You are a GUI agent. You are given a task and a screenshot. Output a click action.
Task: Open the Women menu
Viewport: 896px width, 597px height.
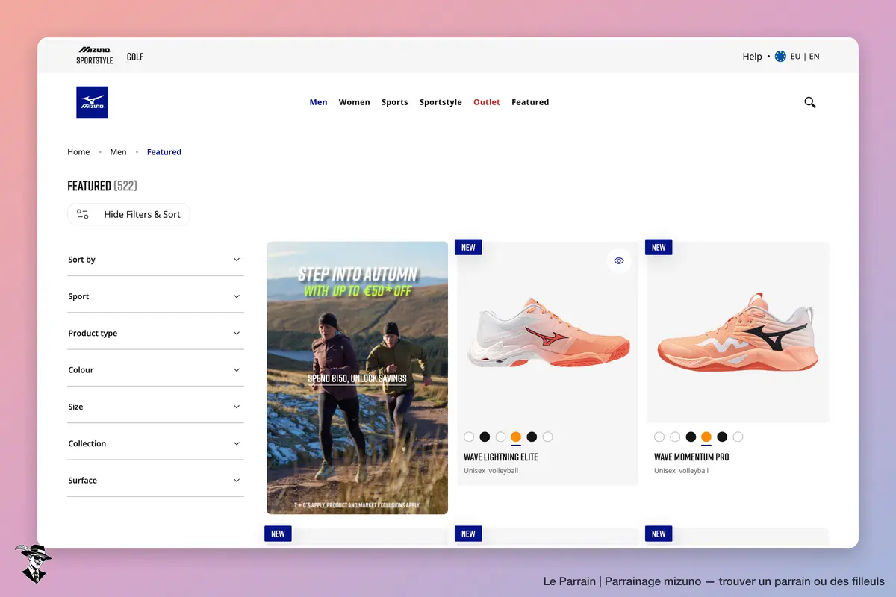[354, 102]
